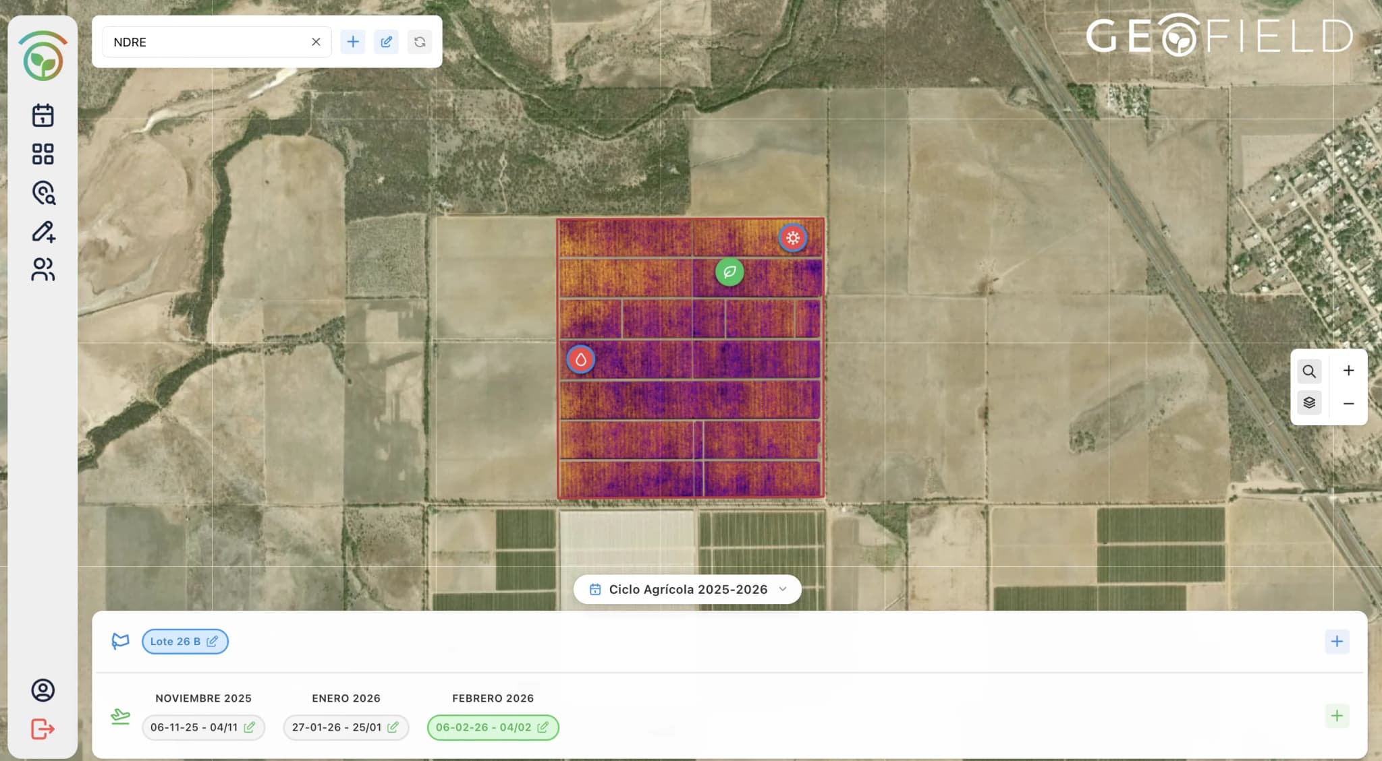Click the pest alert marker on the field
This screenshot has width=1382, height=761.
793,237
